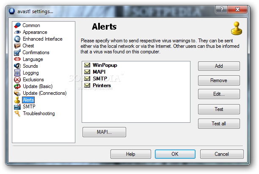Click the Printers envelope icon
Image resolution: width=259 pixels, height=174 pixels.
[x=87, y=85]
